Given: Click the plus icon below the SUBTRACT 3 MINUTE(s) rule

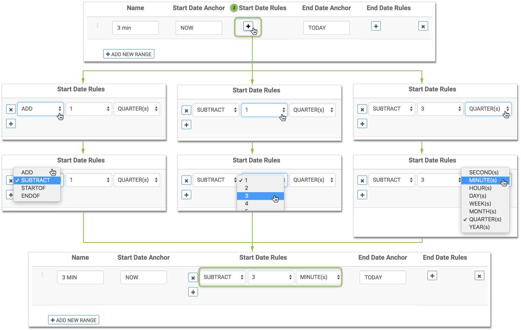Looking at the screenshot, I should [x=193, y=292].
